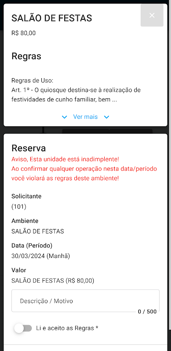The width and height of the screenshot is (171, 351).
Task: Click the R$ 80,00 price under the title
Action: (x=24, y=33)
